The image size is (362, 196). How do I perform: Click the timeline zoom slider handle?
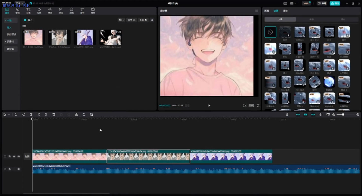point(343,115)
